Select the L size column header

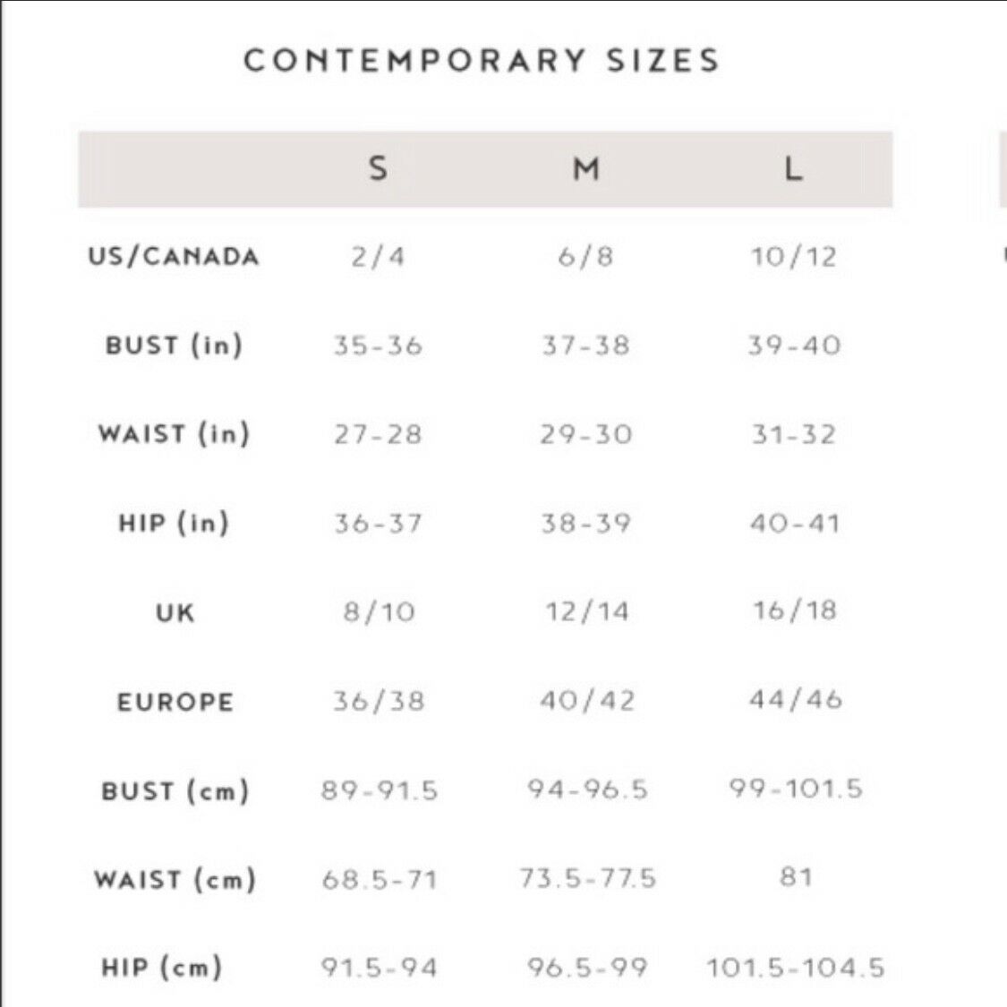794,169
